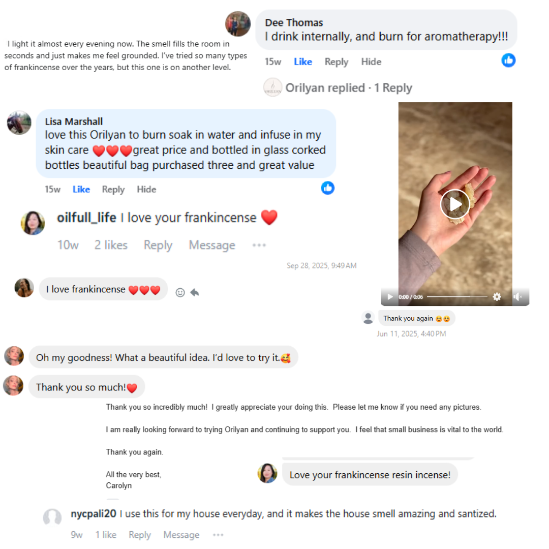Unmute the video with the speaker icon
The width and height of the screenshot is (549, 549).
517,297
